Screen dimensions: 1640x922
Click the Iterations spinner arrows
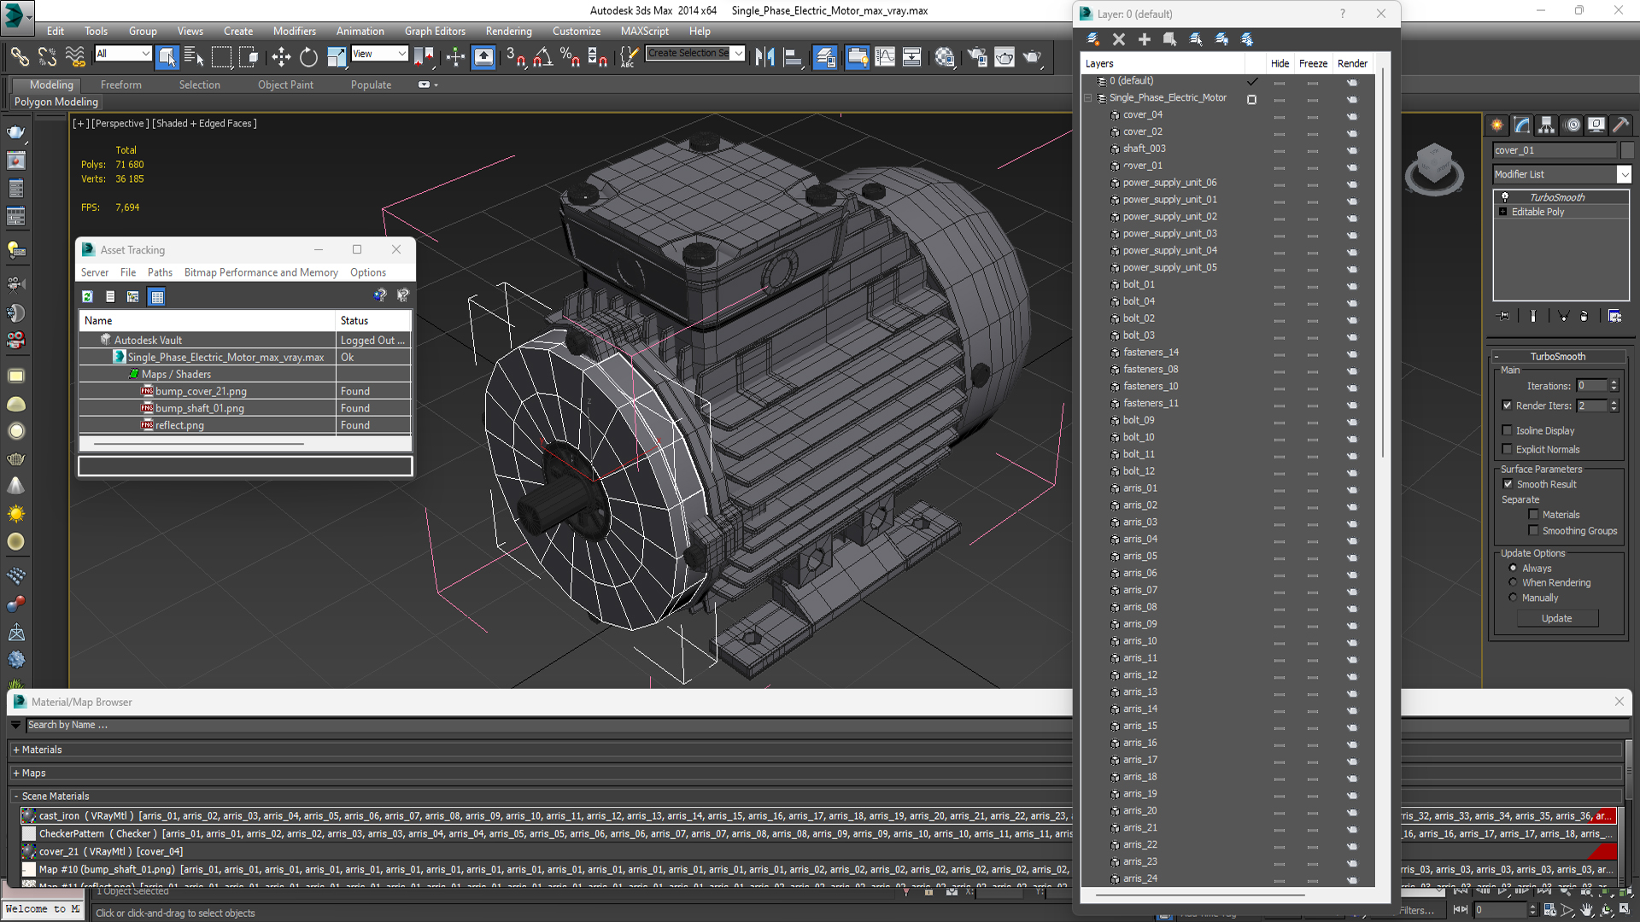click(x=1614, y=386)
